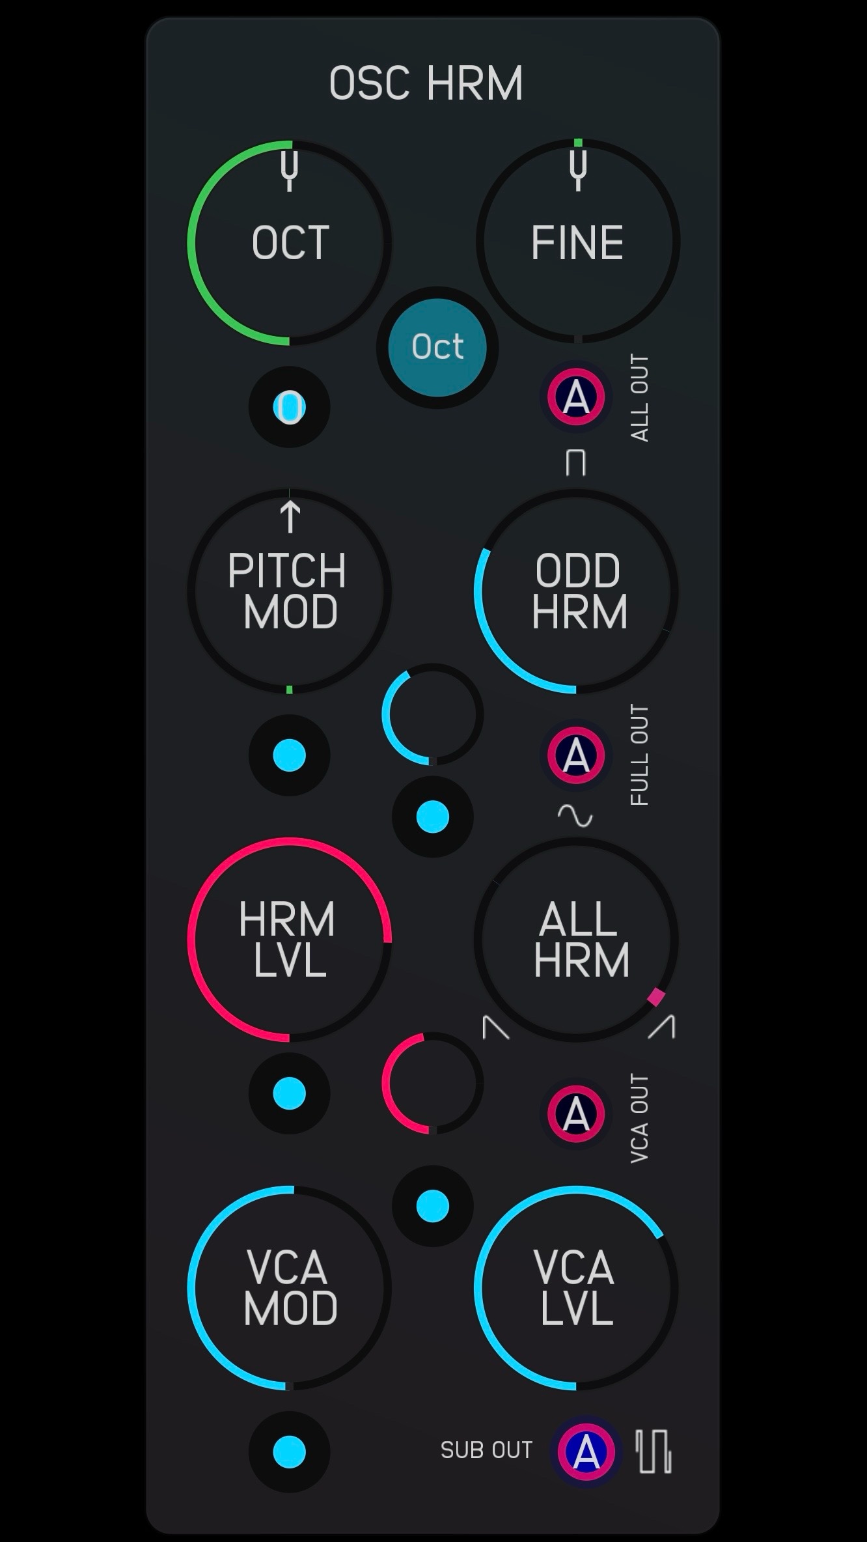Viewport: 867px width, 1542px height.
Task: Click the input jack below PITCH MOD knob
Action: (290, 755)
